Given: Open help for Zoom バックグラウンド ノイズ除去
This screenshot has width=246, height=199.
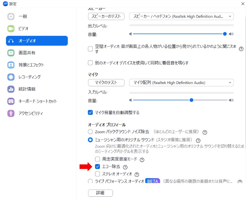Looking at the screenshot, I should pos(205,133).
